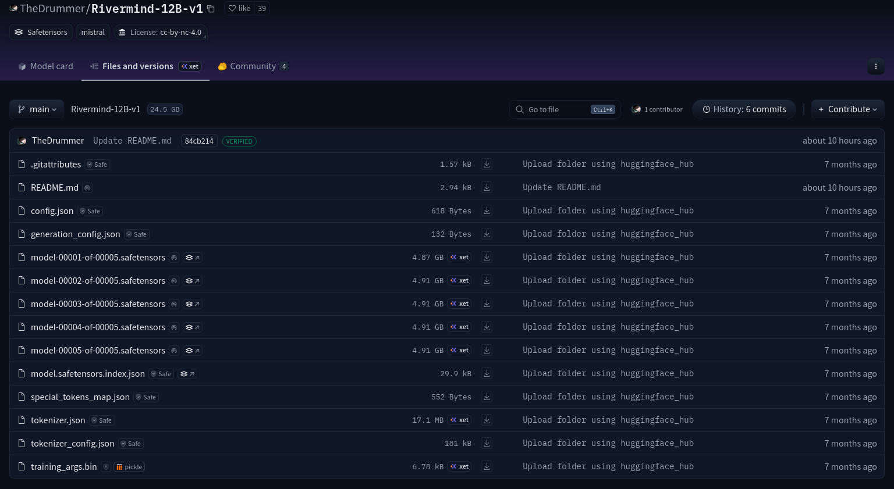The width and height of the screenshot is (894, 489).
Task: Open special_tokens_map.json
Action: pyautogui.click(x=80, y=397)
